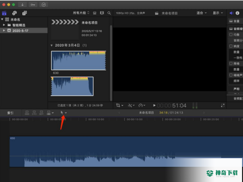Click the 声相 pan section label
Screen dimensions: 243x182
coord(236,89)
